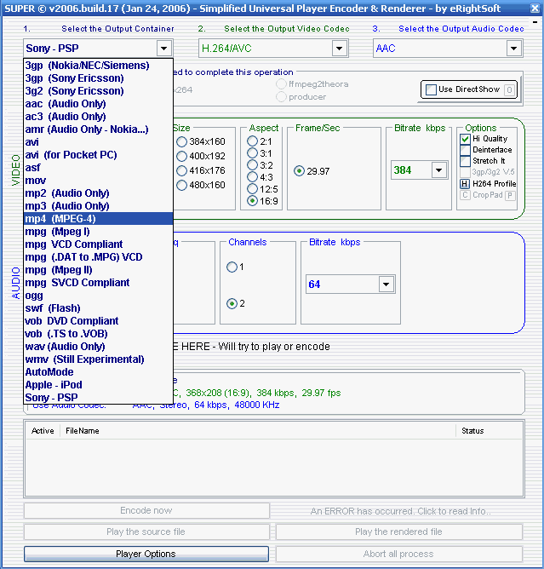This screenshot has width=544, height=569.
Task: Open the video bitrate kbps dropdown
Action: [438, 170]
